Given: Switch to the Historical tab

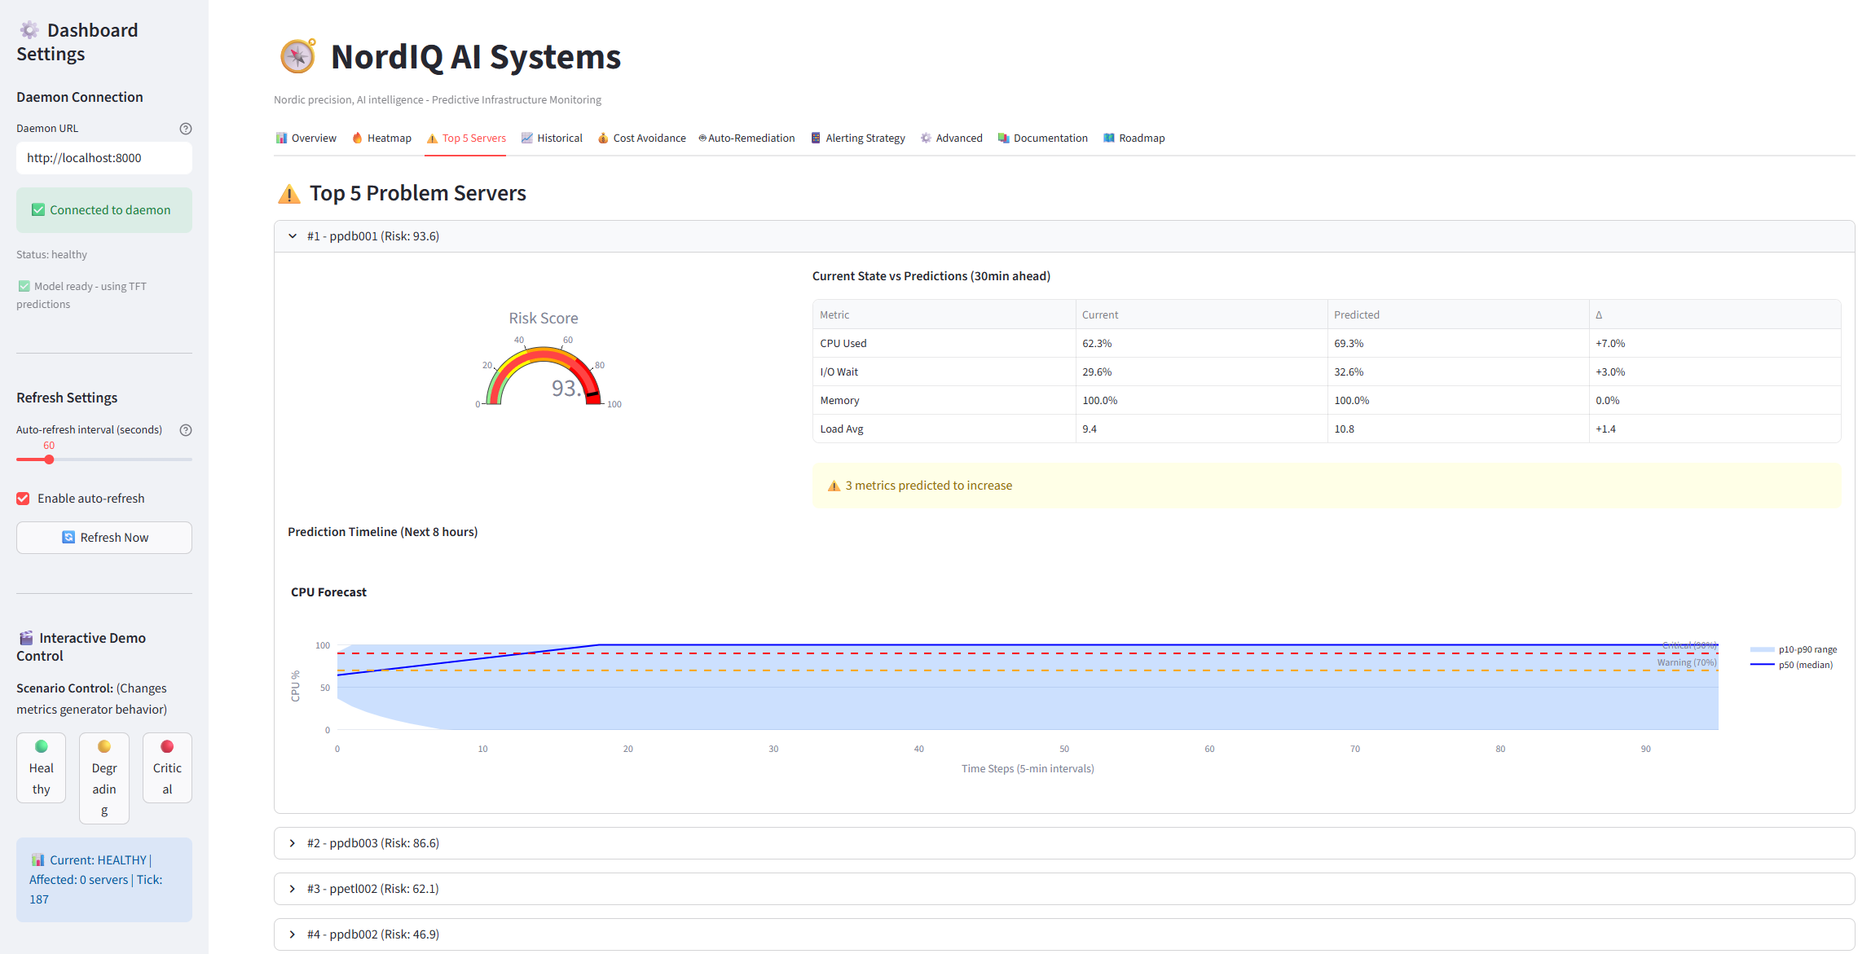Looking at the screenshot, I should point(552,138).
